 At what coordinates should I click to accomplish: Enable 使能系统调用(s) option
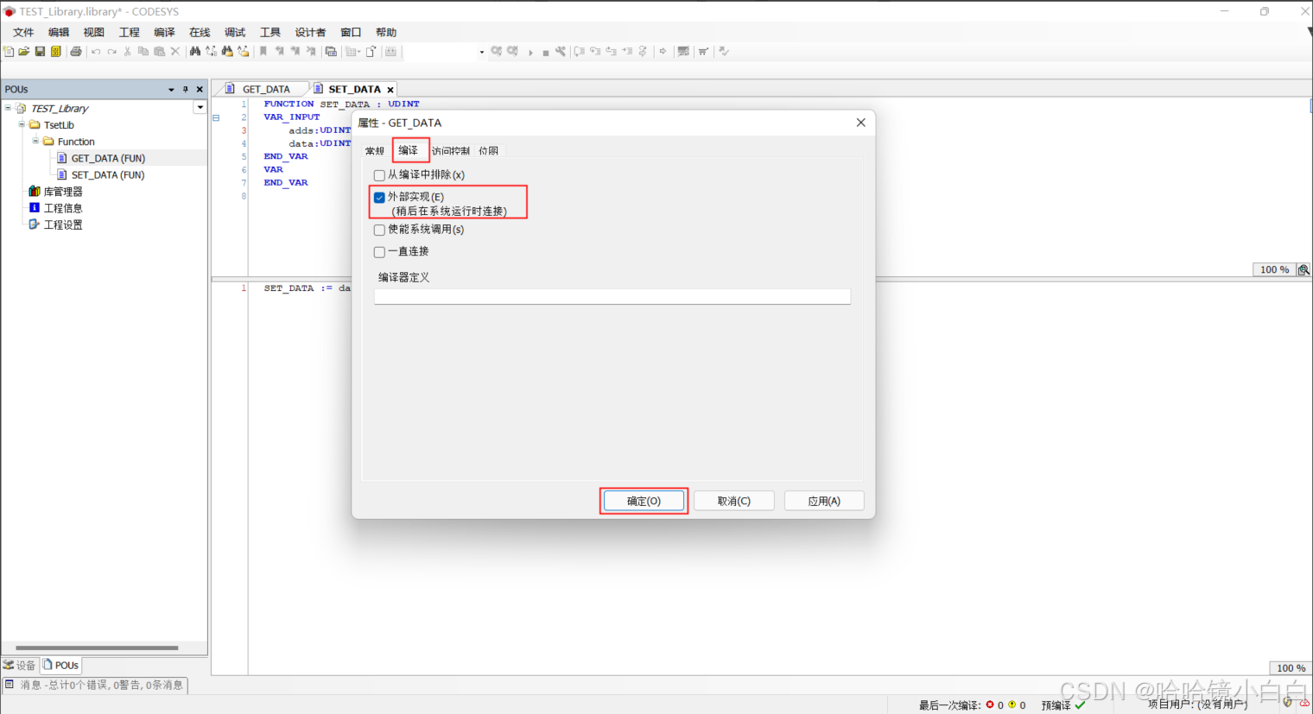coord(378,230)
